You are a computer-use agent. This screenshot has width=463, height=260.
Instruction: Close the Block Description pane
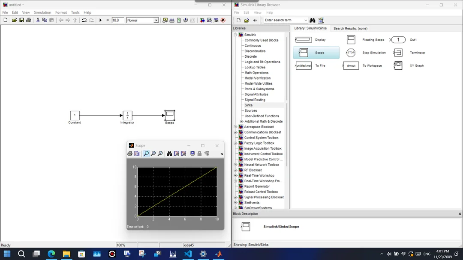pos(460,214)
